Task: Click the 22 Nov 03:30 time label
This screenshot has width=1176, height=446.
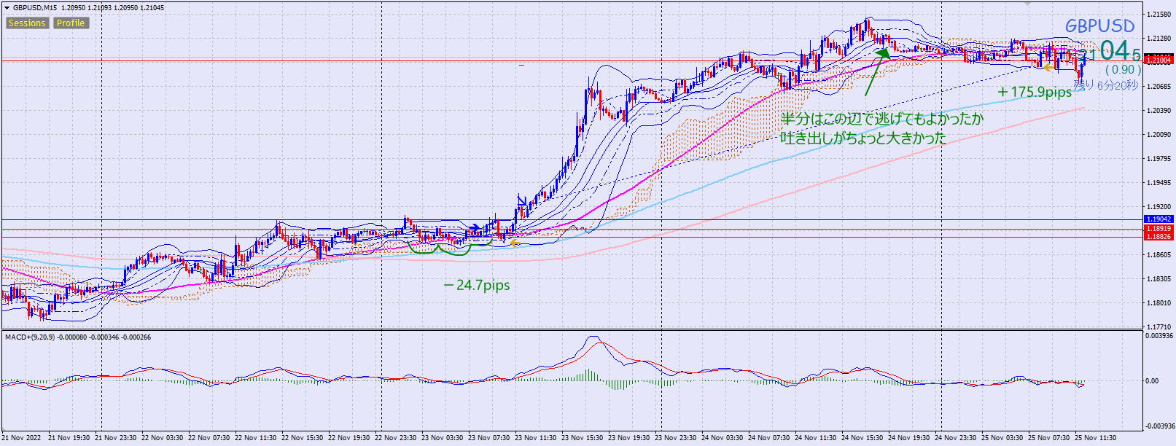Action: [163, 438]
